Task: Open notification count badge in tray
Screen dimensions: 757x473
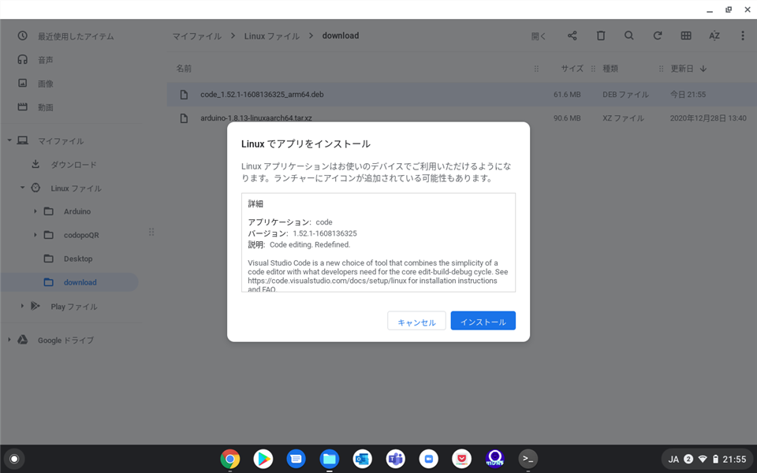Action: pyautogui.click(x=689, y=460)
